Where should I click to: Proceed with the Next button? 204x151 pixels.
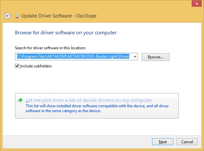(x=163, y=142)
